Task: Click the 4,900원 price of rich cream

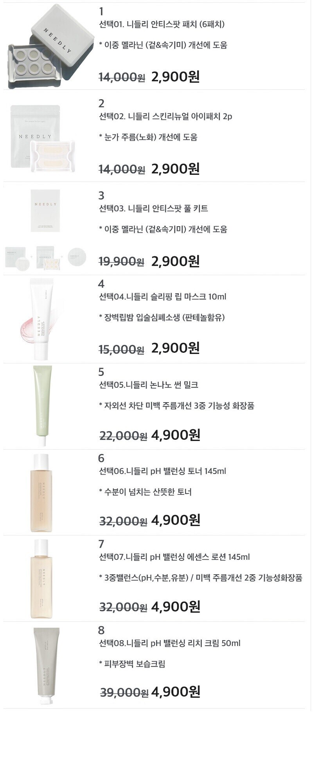Action: [176, 692]
